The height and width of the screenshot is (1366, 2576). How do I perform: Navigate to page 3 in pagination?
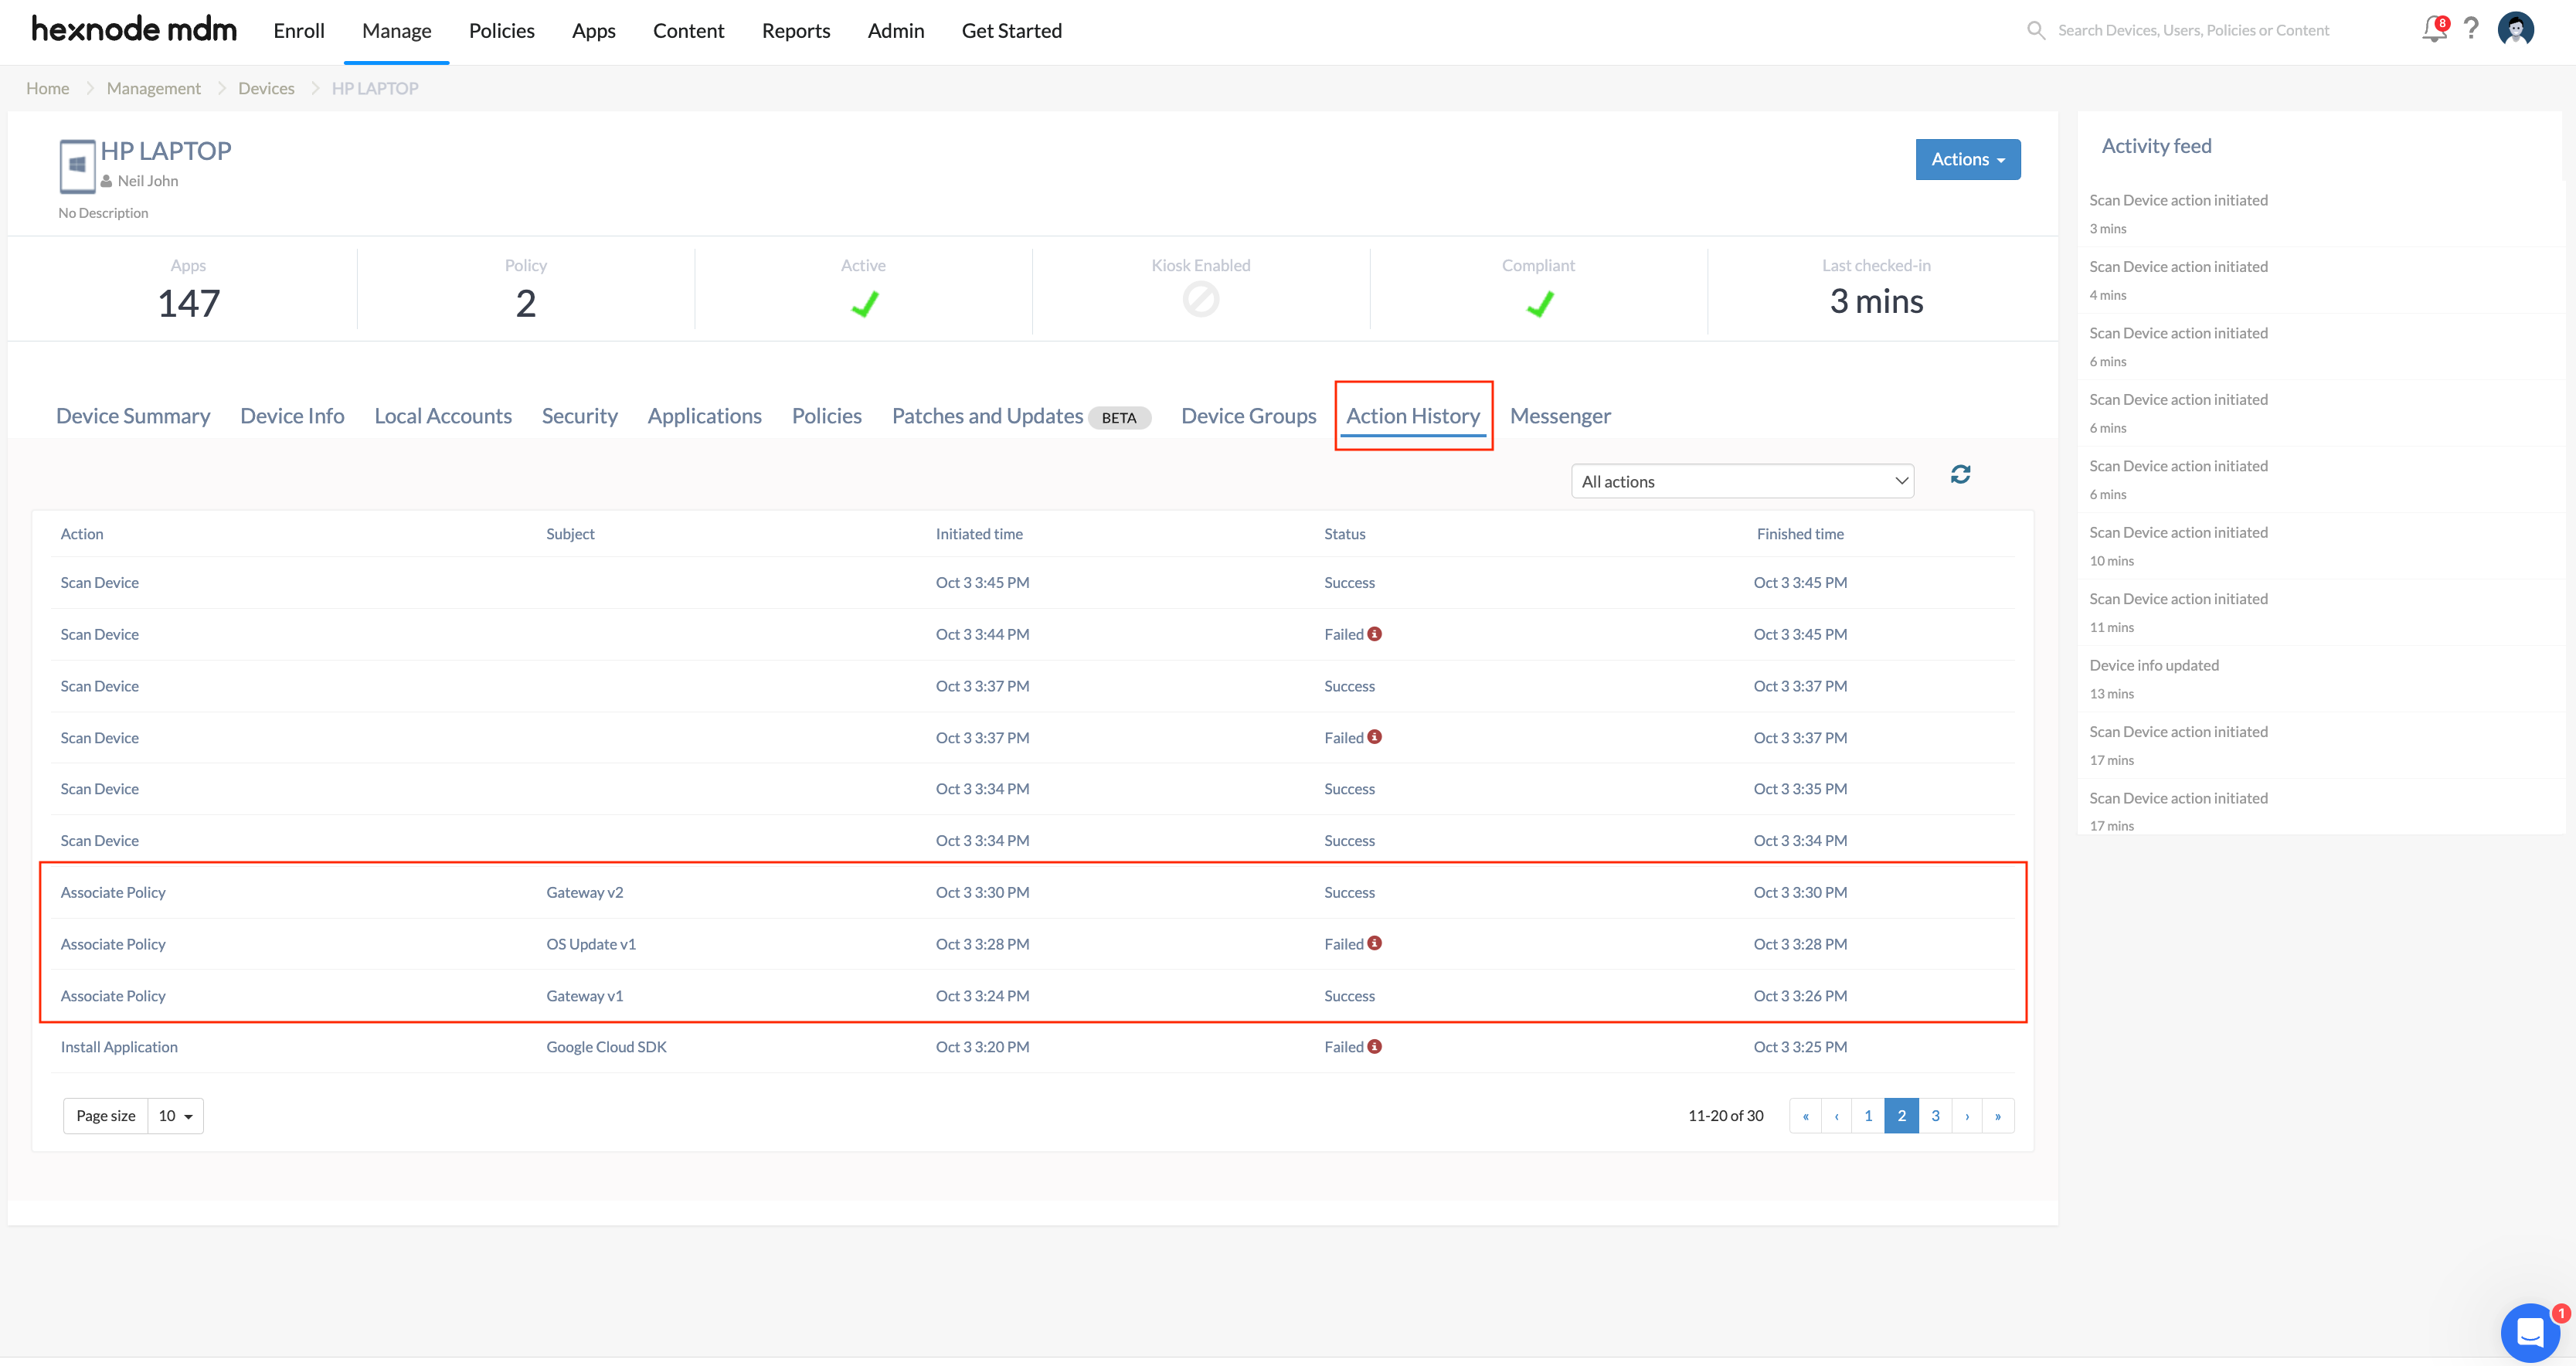pos(1934,1116)
